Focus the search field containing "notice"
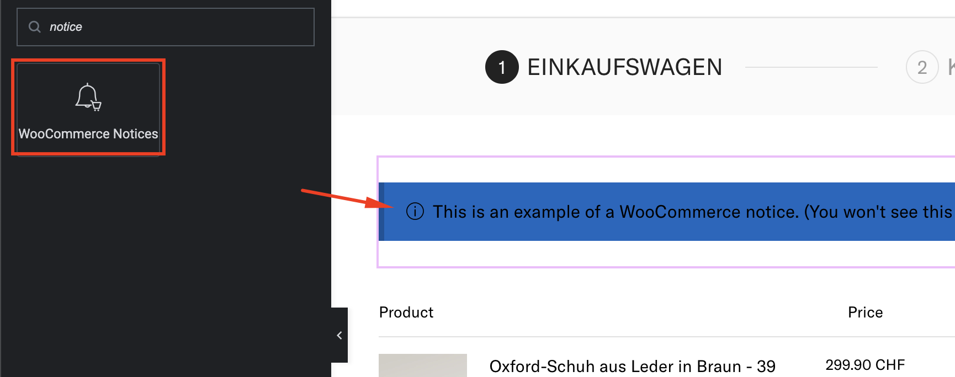 tap(166, 27)
